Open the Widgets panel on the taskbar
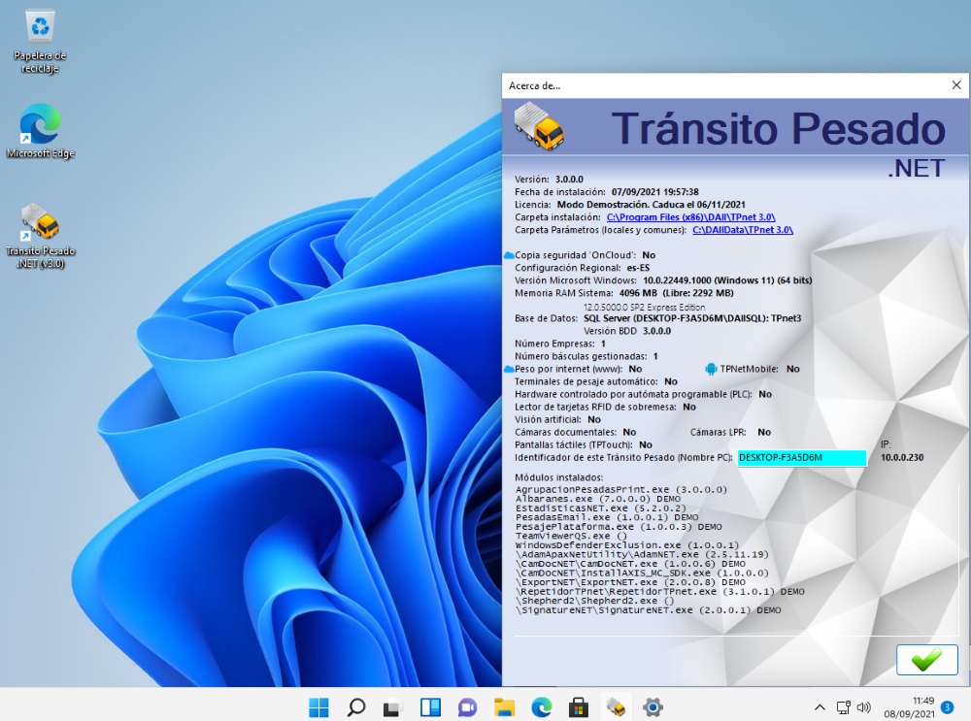This screenshot has height=721, width=971. (x=430, y=706)
